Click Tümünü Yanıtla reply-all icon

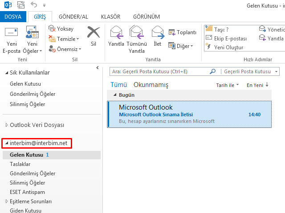coord(137,33)
